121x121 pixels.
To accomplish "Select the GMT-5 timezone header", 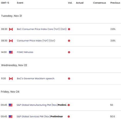I will 5,3.
